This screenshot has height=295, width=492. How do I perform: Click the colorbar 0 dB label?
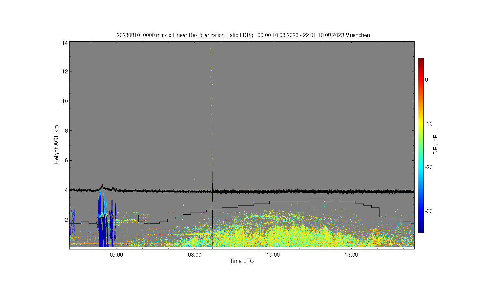pyautogui.click(x=426, y=80)
